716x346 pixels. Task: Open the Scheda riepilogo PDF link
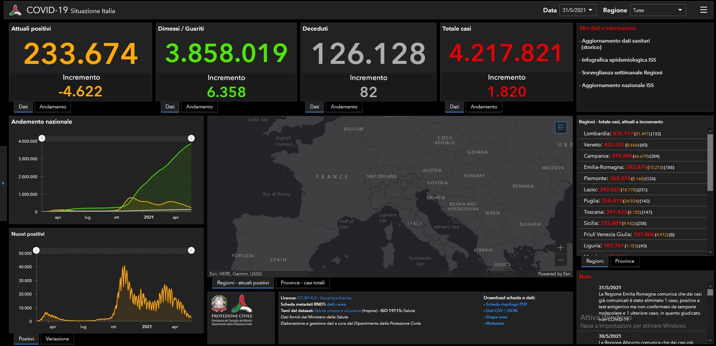point(506,304)
